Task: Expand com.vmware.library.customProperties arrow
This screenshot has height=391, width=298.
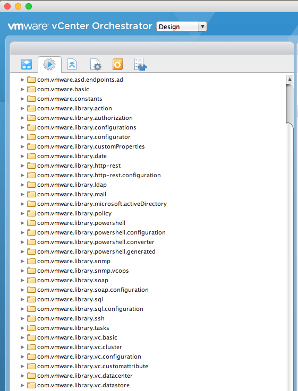Action: click(x=22, y=146)
